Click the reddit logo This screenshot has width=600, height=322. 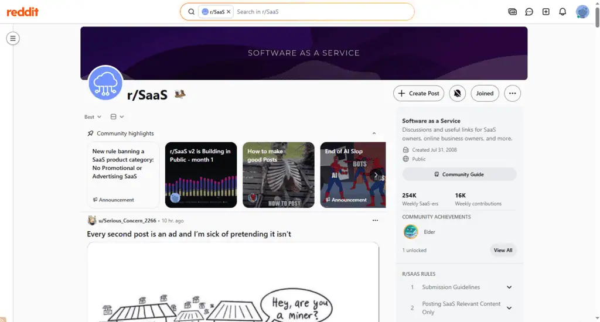coord(23,12)
